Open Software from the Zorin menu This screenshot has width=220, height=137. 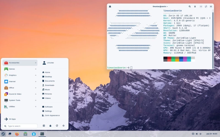[x=47, y=107]
